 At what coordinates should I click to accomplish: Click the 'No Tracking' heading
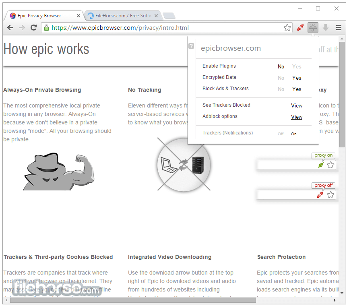(x=145, y=90)
